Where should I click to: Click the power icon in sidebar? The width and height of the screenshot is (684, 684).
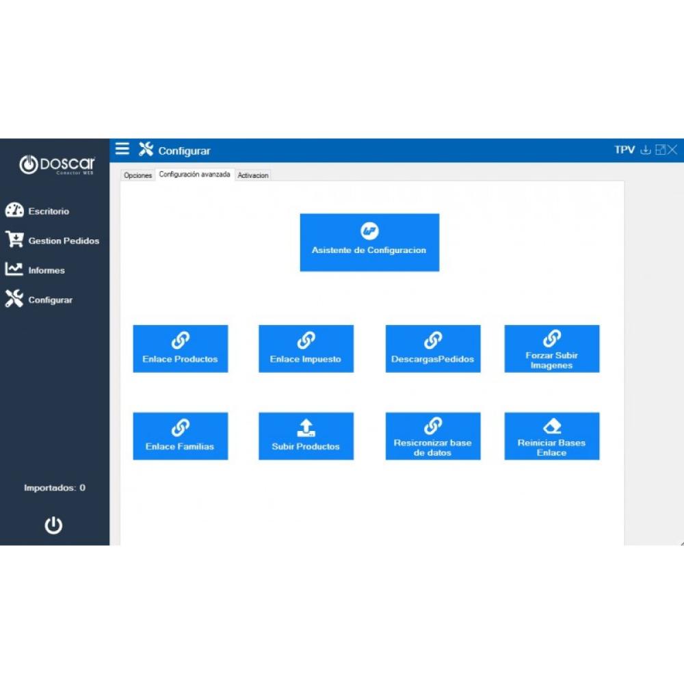[53, 525]
